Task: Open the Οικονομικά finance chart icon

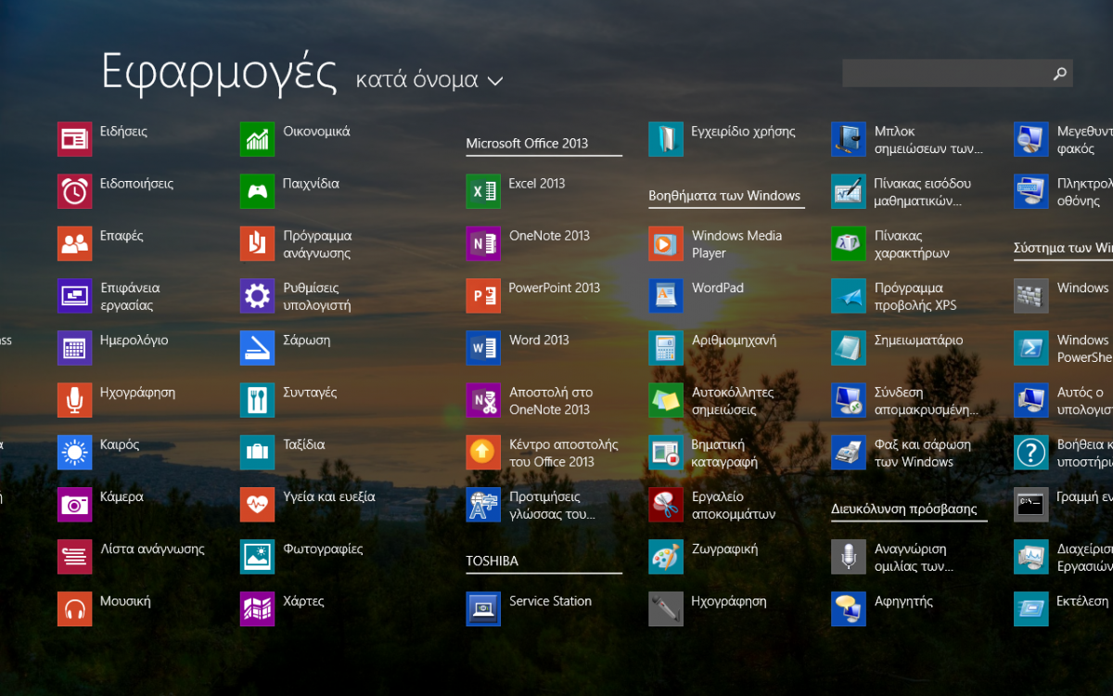Action: [257, 139]
